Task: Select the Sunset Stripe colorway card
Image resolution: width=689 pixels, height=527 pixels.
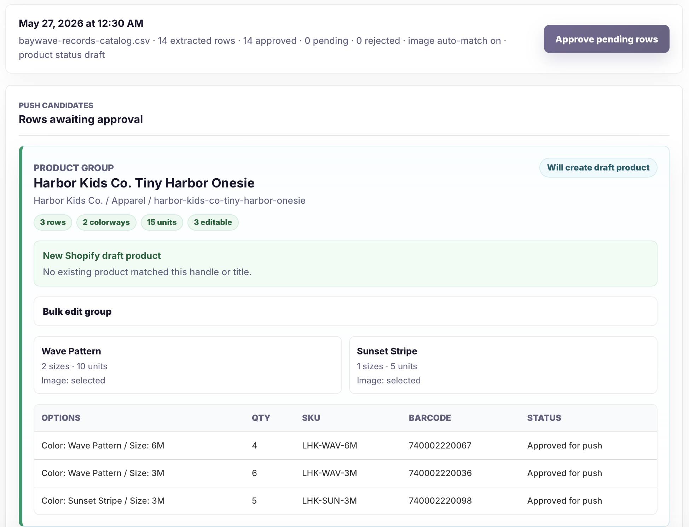Action: 503,365
